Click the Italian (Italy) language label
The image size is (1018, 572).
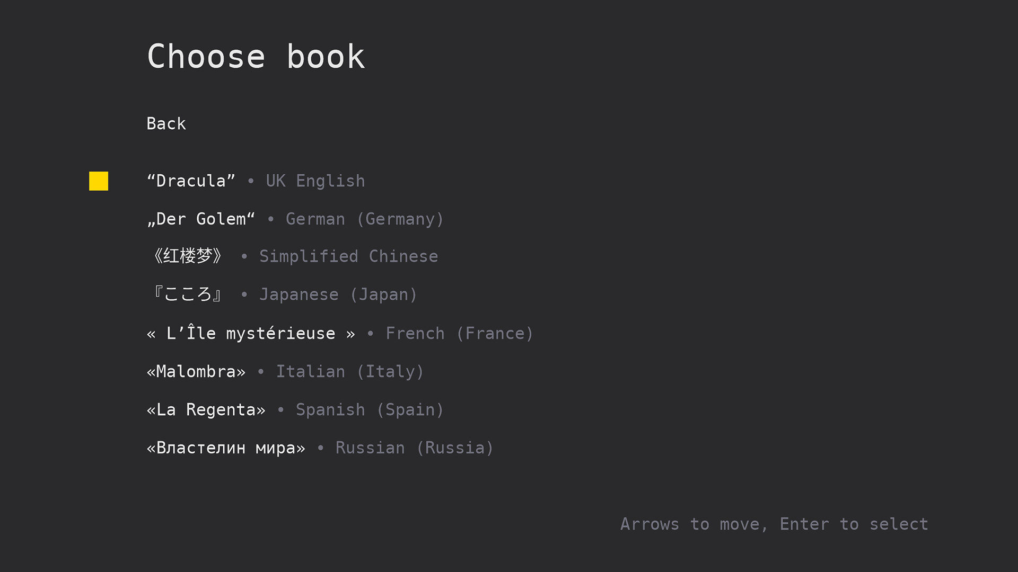[349, 372]
